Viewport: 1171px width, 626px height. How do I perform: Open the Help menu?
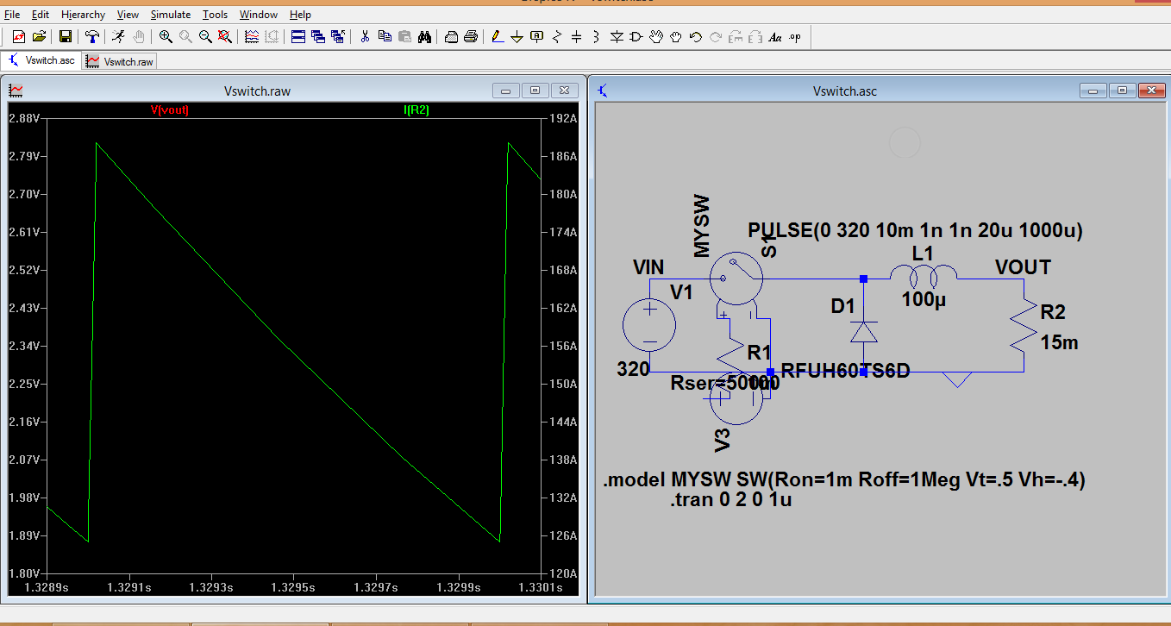click(x=300, y=15)
